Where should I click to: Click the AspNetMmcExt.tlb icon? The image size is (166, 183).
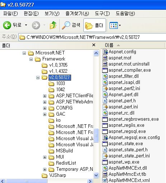(105, 174)
